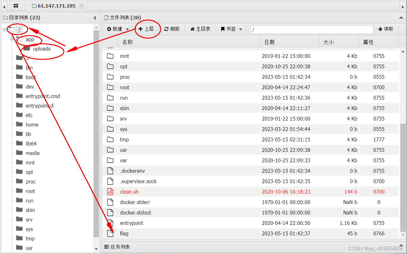Select the home folder in tree
The image size is (407, 254).
pos(32,125)
